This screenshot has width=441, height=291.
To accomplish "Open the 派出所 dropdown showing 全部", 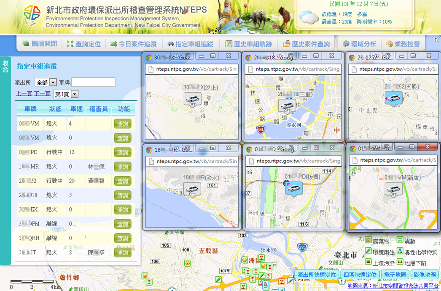I will 46,82.
